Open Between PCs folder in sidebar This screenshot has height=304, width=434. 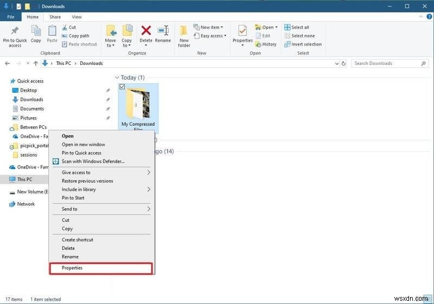[33, 127]
